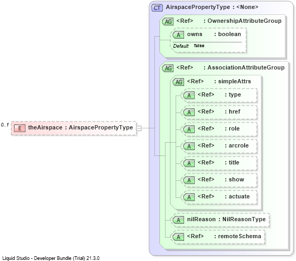
Task: Select the ': type' attribute label
Action: pos(233,94)
